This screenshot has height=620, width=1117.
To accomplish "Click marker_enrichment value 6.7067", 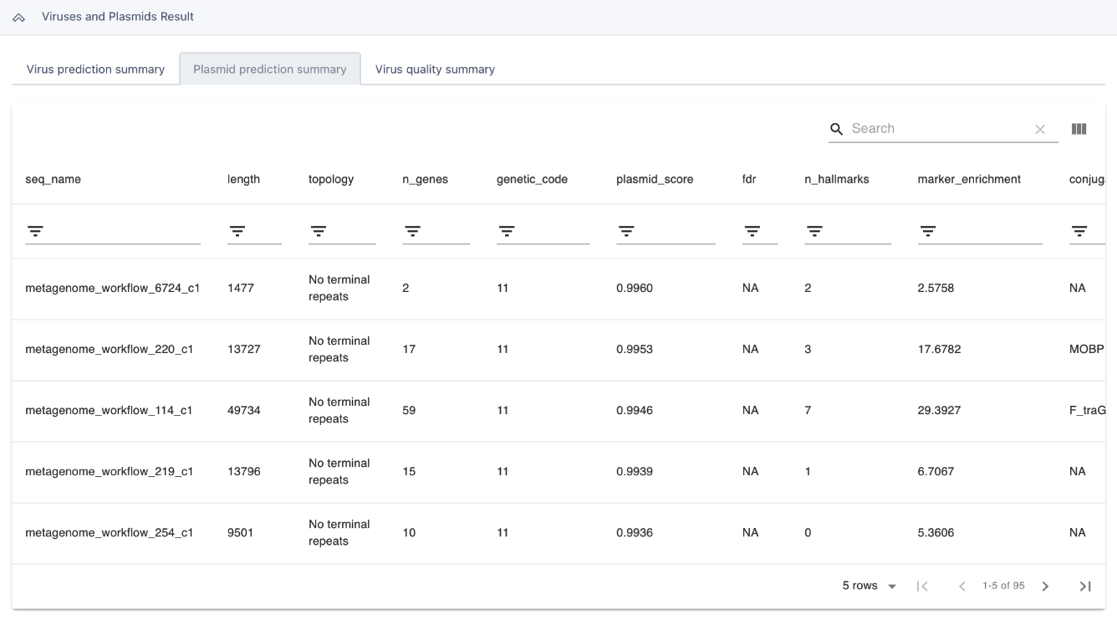I will (936, 471).
